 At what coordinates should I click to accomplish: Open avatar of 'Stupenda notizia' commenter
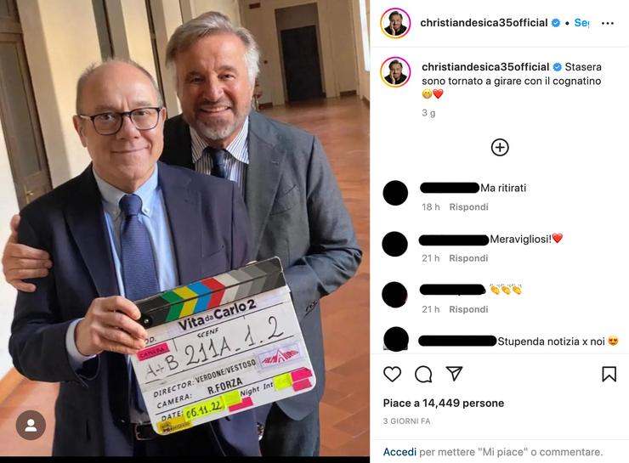click(395, 340)
